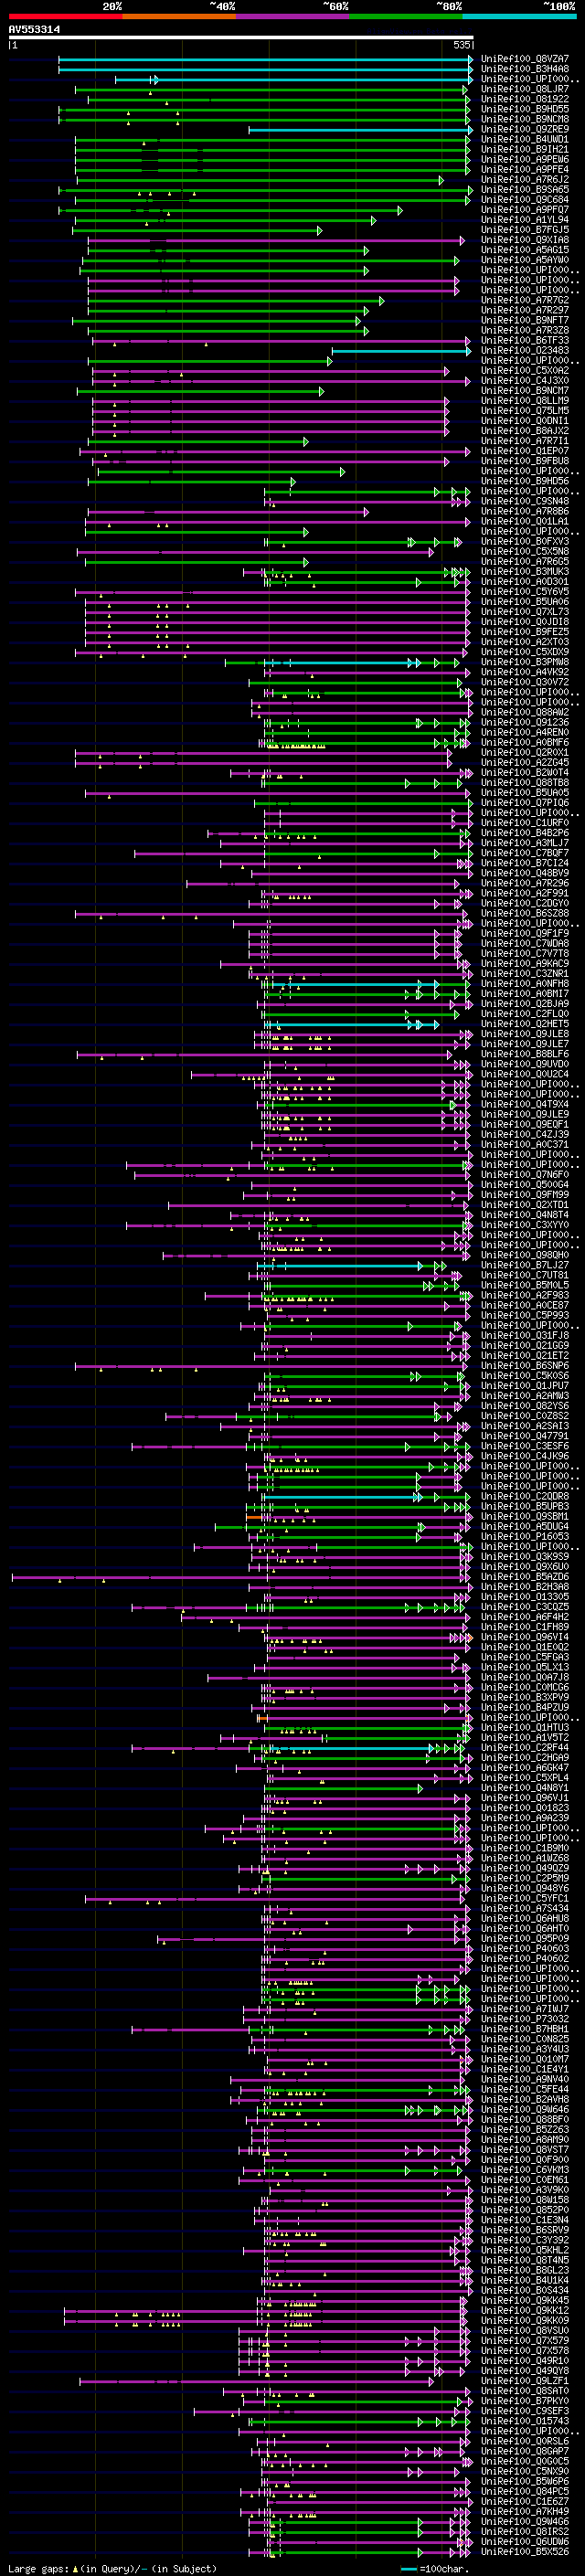Select the UniRef100_C2RF44 label

524,1749
